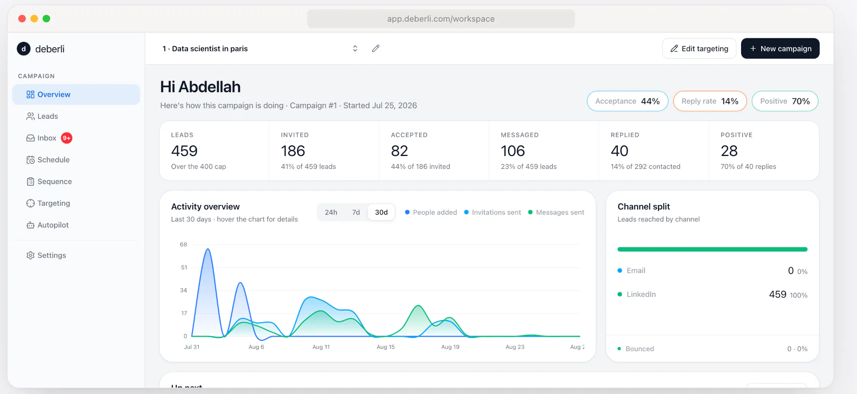This screenshot has height=394, width=857.
Task: Open the Autopilot page
Action: click(76, 225)
